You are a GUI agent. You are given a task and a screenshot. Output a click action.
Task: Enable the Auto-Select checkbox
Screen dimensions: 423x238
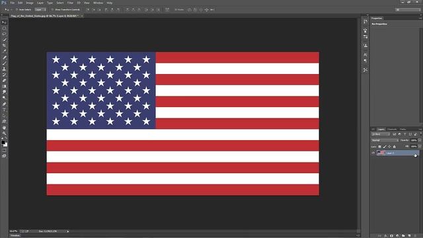click(17, 10)
